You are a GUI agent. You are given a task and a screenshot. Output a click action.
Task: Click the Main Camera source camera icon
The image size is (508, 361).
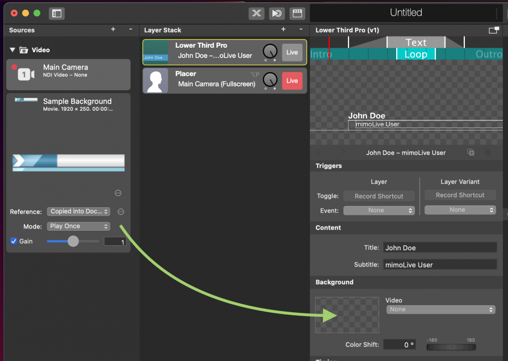coord(26,75)
